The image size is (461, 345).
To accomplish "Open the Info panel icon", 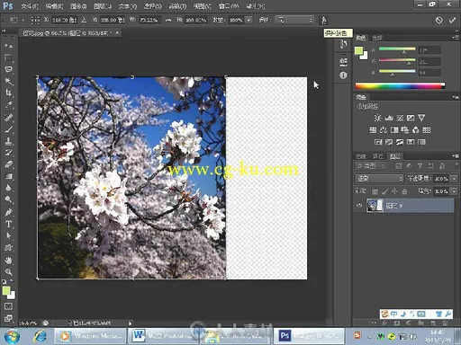I will [343, 75].
